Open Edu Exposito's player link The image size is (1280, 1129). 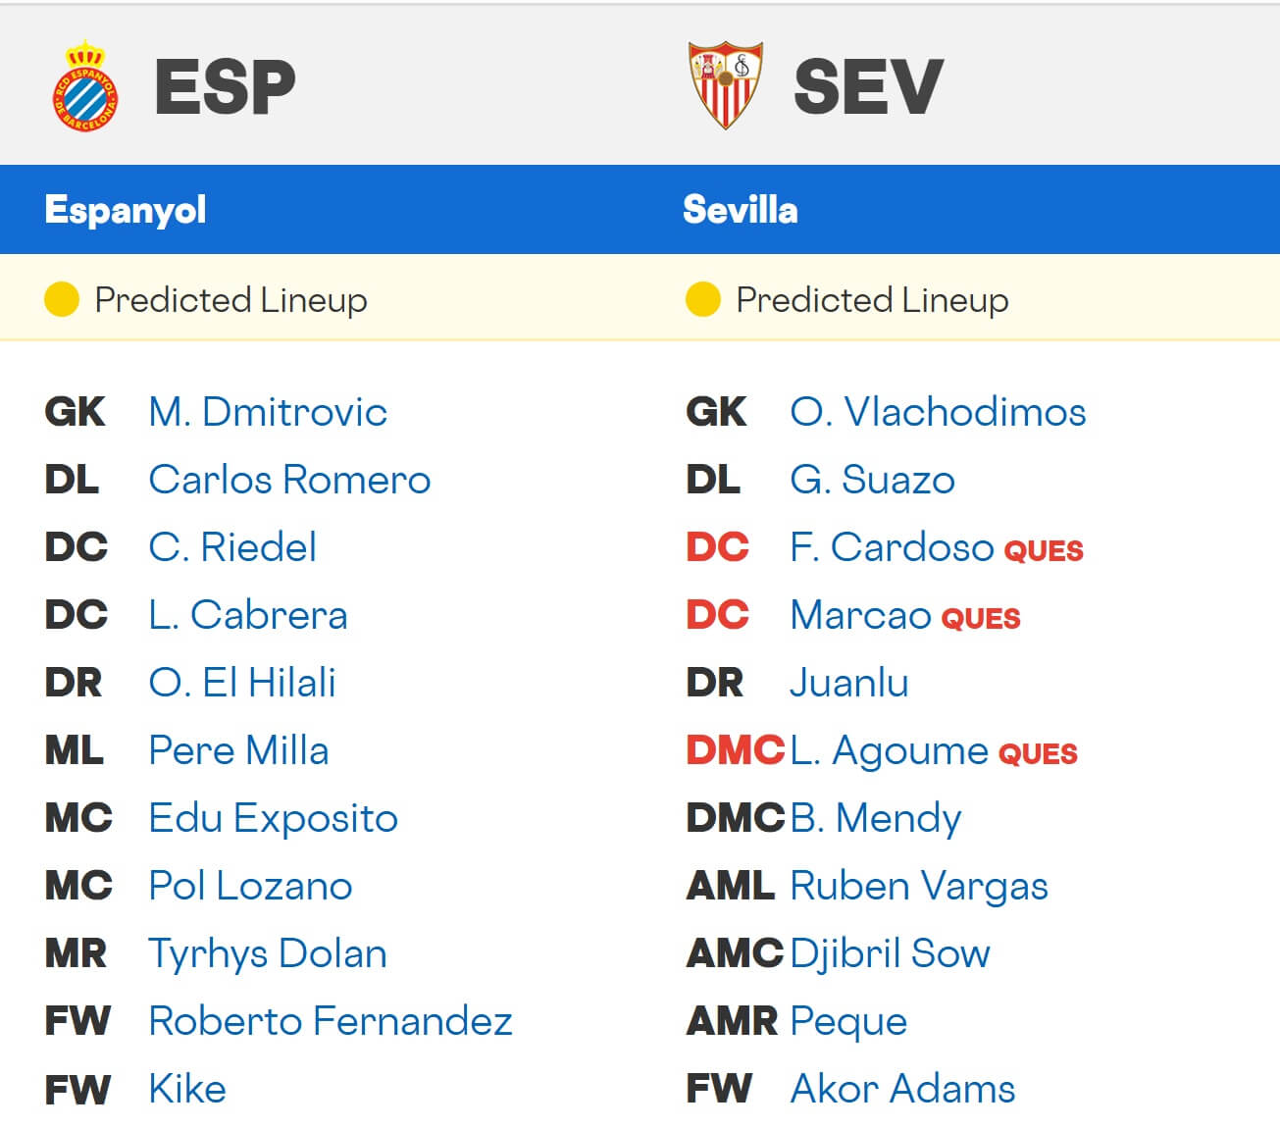272,818
